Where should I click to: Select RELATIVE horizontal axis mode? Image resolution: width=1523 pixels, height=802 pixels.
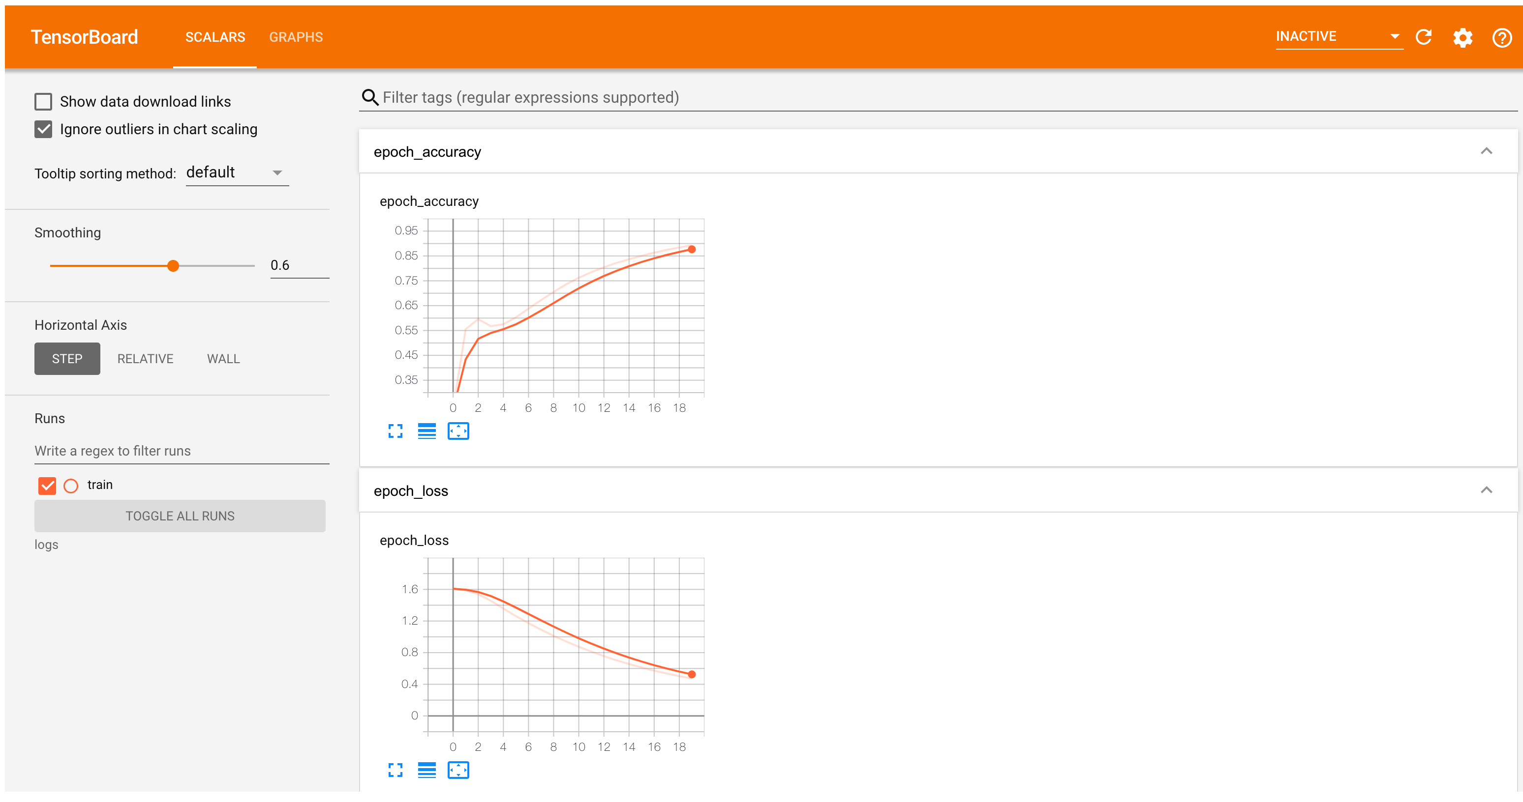tap(145, 359)
